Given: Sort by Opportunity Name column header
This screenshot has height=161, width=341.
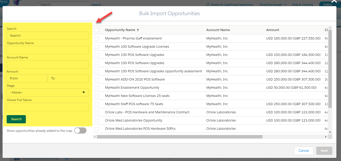Looking at the screenshot, I should [x=120, y=30].
